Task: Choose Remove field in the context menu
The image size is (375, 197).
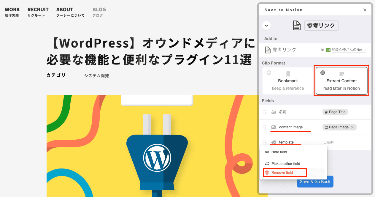Action: tap(285, 173)
